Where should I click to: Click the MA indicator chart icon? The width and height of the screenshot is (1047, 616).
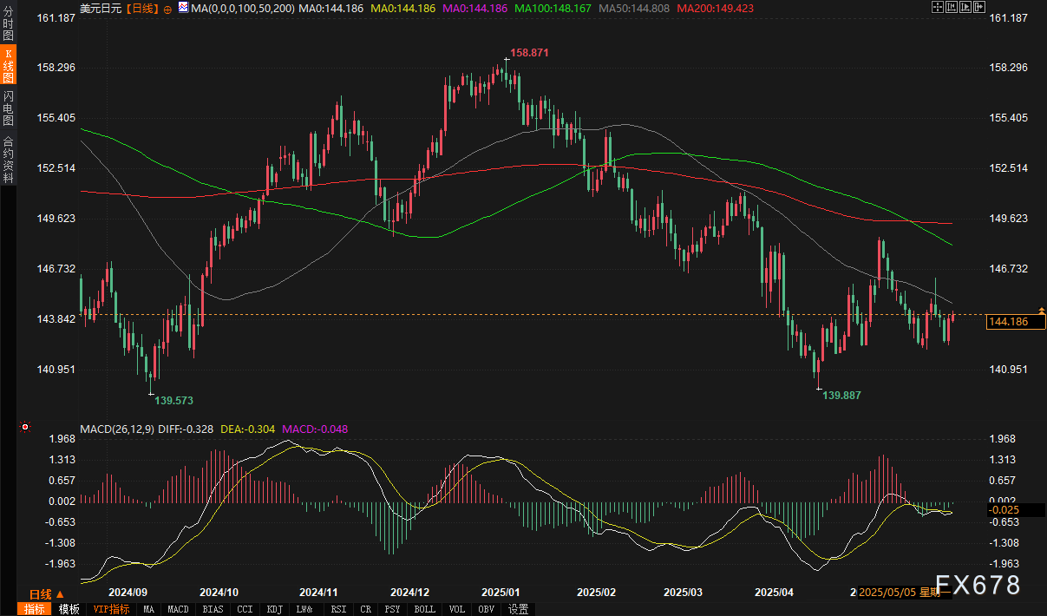[182, 8]
